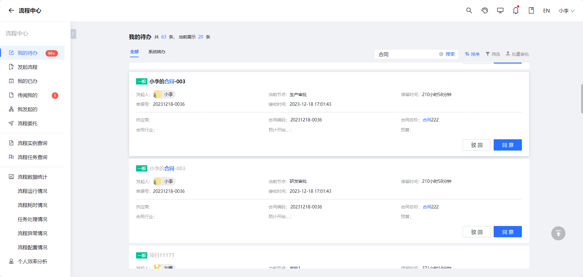Image resolution: width=583 pixels, height=277 pixels.
Task: Click 同意 on the 生产审批 card
Action: point(507,145)
